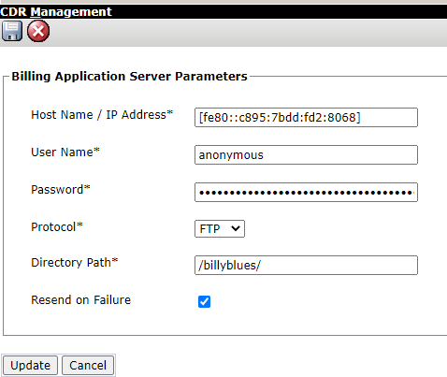Click the Cancel button at bottom
The image size is (447, 377).
click(88, 365)
